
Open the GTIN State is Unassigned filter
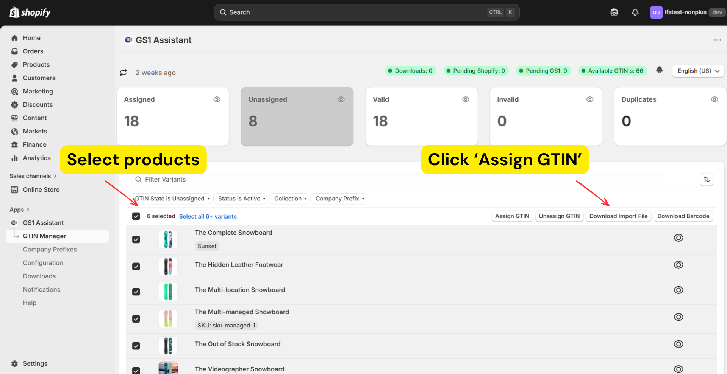170,199
